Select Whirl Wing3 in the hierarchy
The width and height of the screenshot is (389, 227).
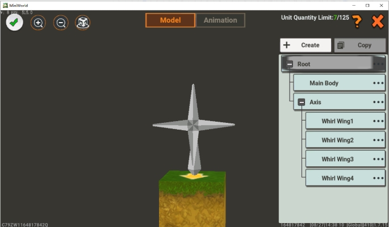tap(337, 159)
